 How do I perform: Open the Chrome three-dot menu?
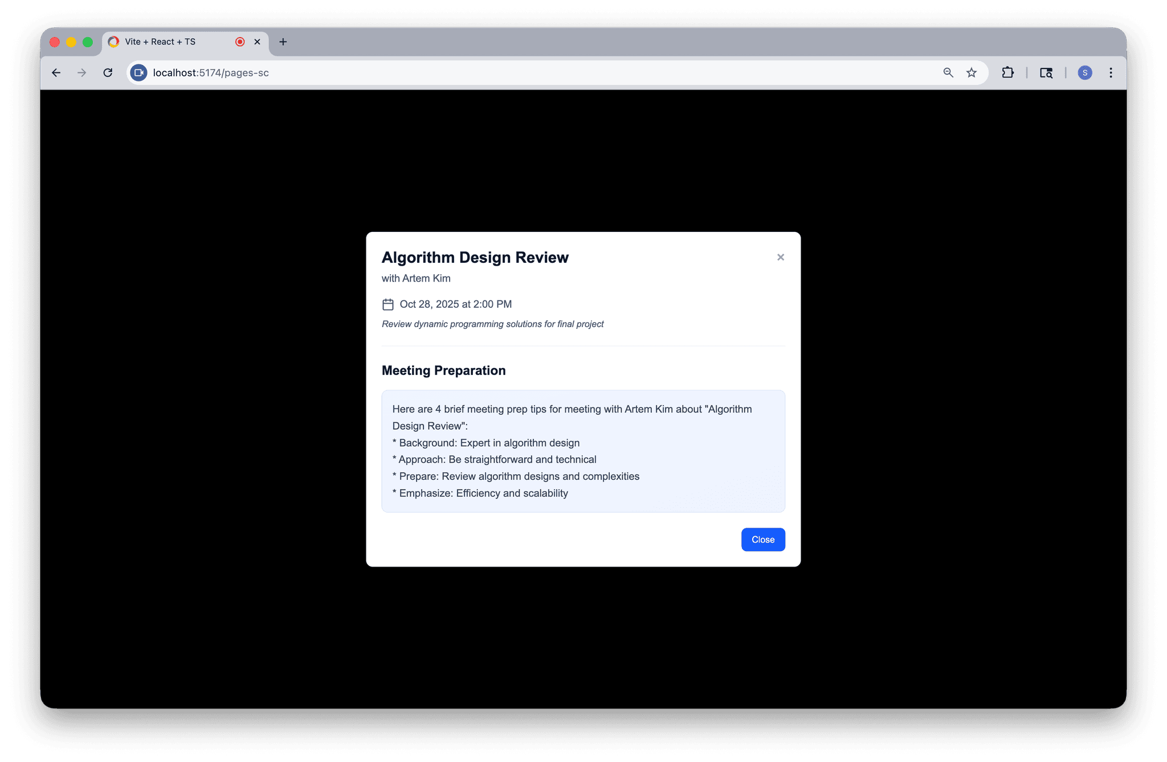pos(1111,72)
